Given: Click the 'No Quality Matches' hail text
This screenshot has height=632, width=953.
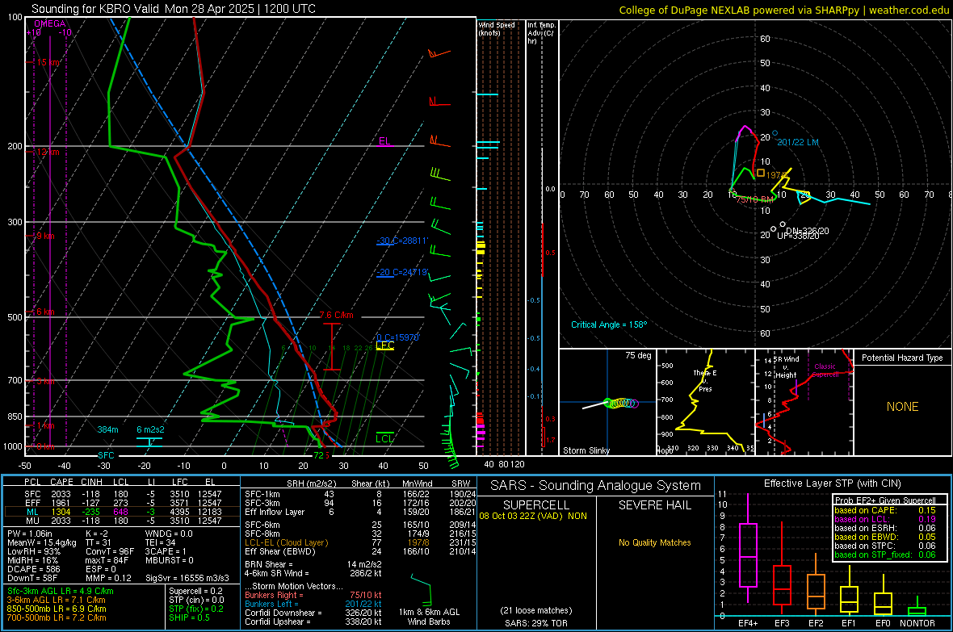Looking at the screenshot, I should pyautogui.click(x=654, y=542).
